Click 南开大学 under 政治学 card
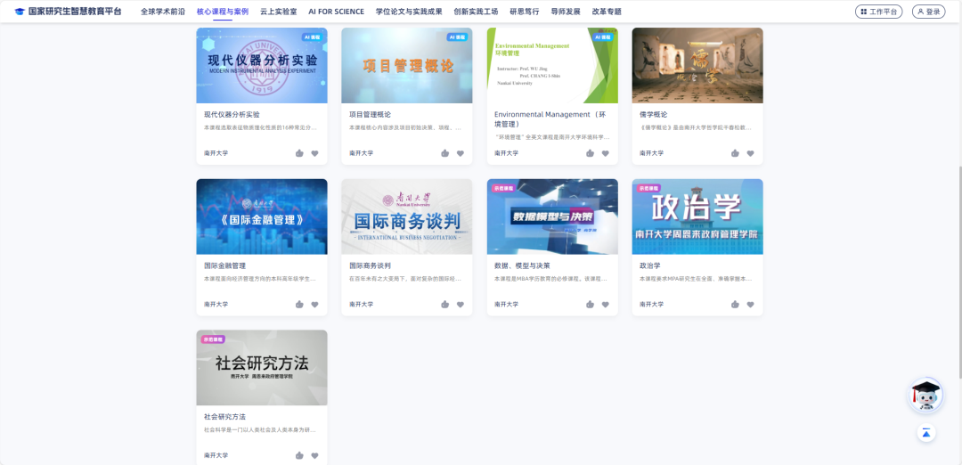This screenshot has height=465, width=962. pos(651,305)
